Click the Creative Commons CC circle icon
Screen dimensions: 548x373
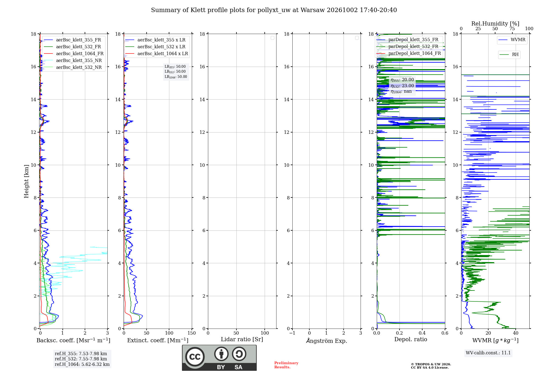tap(195, 357)
